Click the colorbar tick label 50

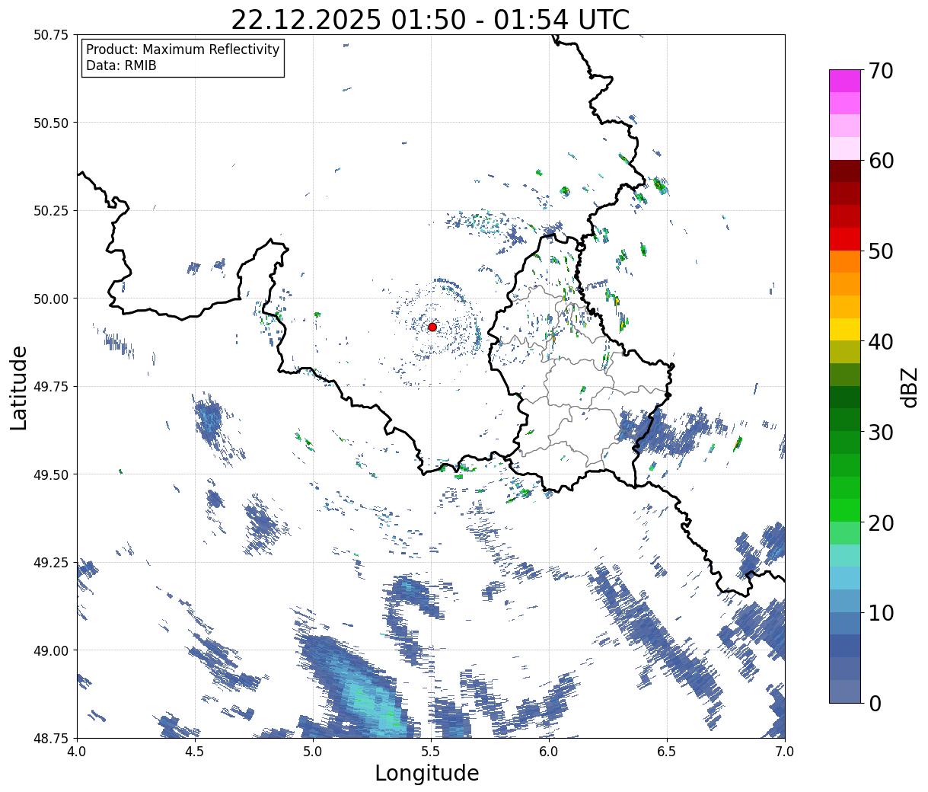pyautogui.click(x=881, y=251)
